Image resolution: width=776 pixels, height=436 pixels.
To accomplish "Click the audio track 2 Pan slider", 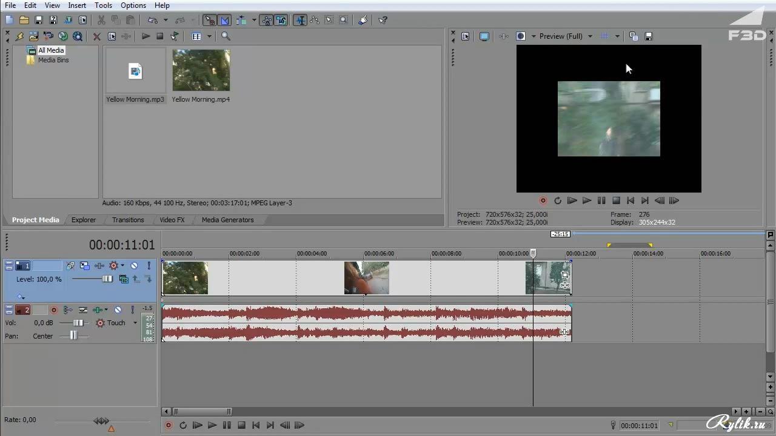I will (x=73, y=335).
